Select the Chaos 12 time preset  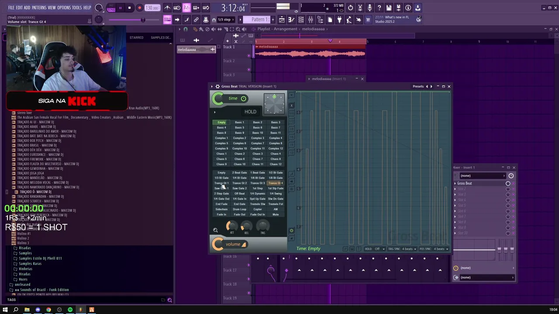(276, 164)
